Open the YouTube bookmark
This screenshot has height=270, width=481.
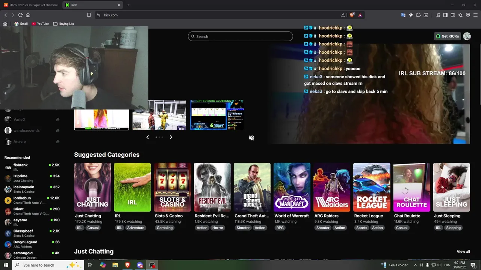tap(40, 24)
